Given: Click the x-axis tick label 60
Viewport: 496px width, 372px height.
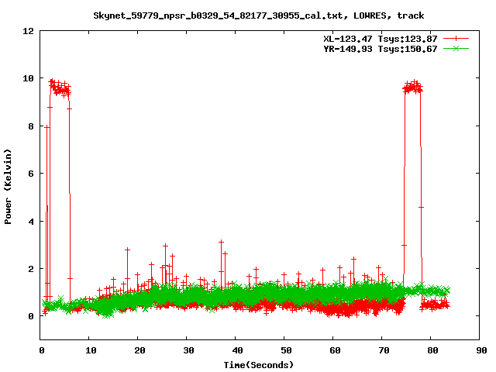Looking at the screenshot, I should pos(335,350).
